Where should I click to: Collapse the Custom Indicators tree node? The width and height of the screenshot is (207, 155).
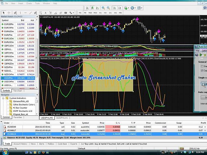[x=3, y=98]
